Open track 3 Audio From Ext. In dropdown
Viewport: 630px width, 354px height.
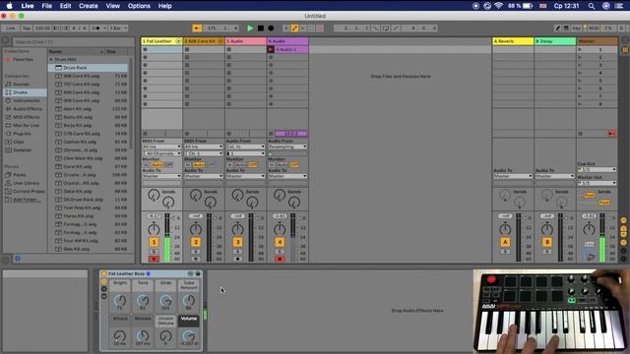click(x=245, y=147)
